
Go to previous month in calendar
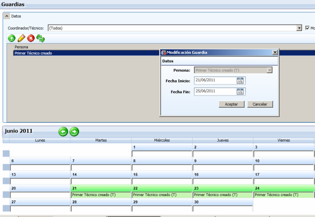pyautogui.click(x=63, y=132)
